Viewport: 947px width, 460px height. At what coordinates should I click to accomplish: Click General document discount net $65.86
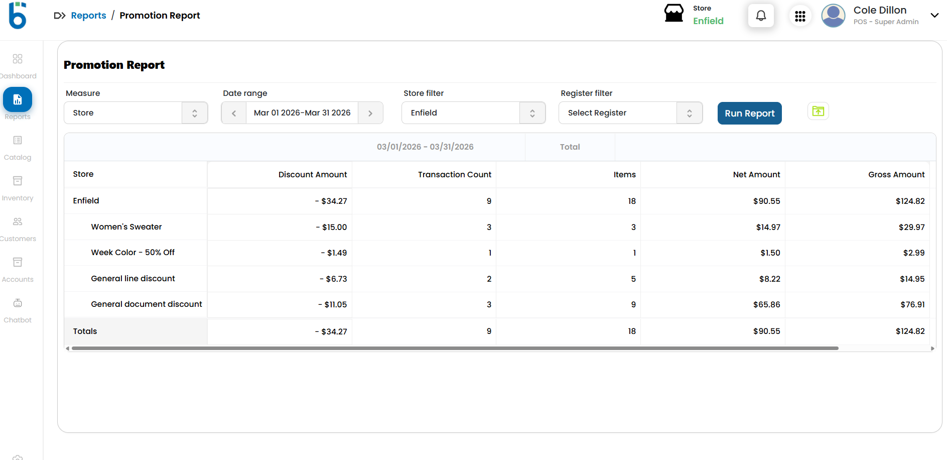pos(766,304)
